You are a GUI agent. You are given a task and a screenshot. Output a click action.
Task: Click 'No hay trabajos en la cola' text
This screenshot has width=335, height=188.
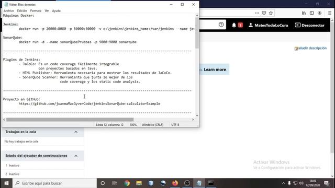21,142
